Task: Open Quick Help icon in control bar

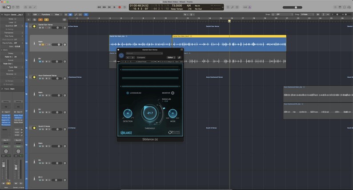Action: pyautogui.click(x=13, y=7)
